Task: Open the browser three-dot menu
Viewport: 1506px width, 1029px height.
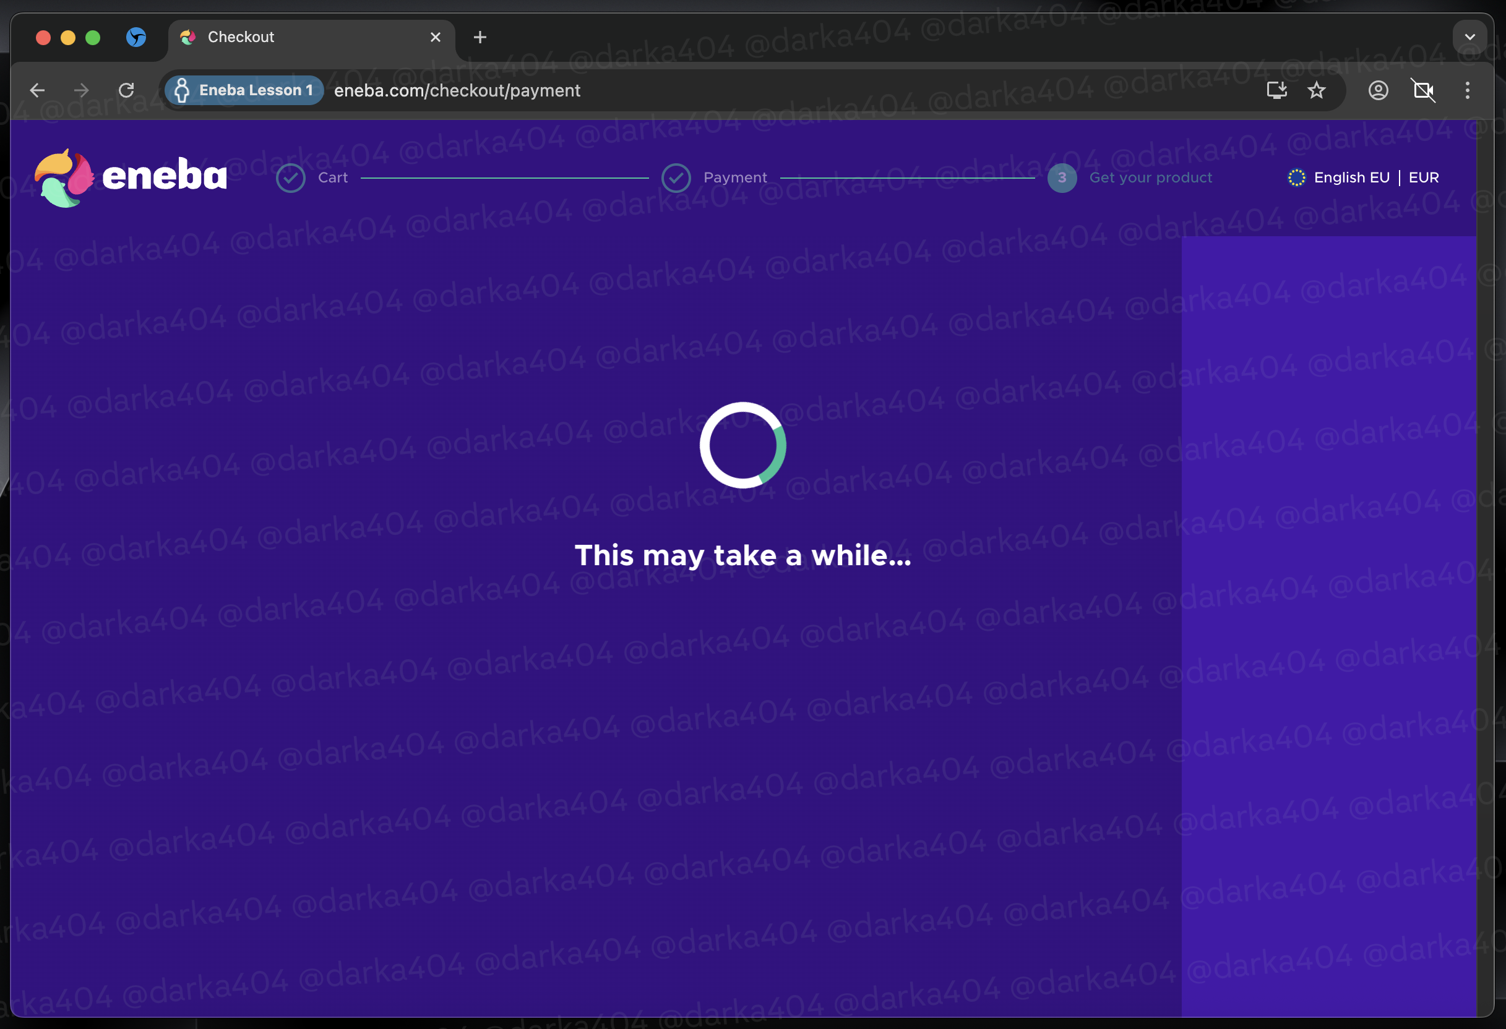Action: (x=1468, y=90)
